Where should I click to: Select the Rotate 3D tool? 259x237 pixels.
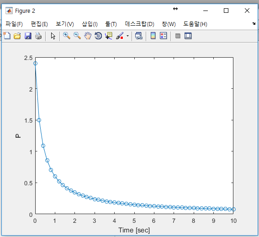click(98, 36)
